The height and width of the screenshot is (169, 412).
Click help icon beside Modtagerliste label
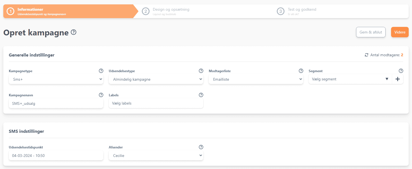pos(301,71)
